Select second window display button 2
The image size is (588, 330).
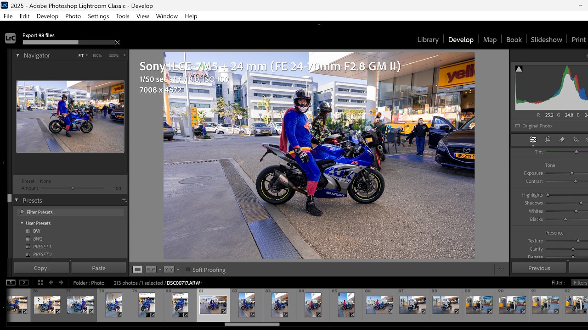click(x=24, y=283)
